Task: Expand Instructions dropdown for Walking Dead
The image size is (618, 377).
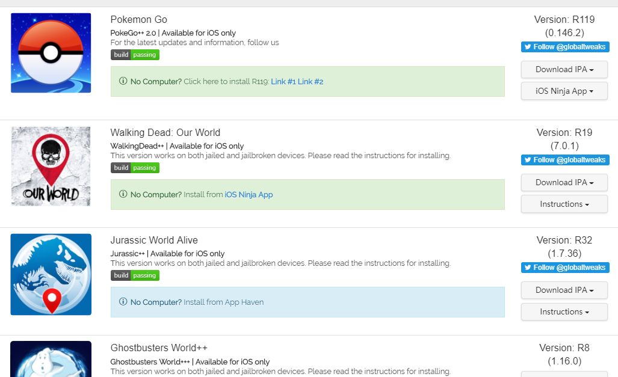Action: tap(564, 204)
